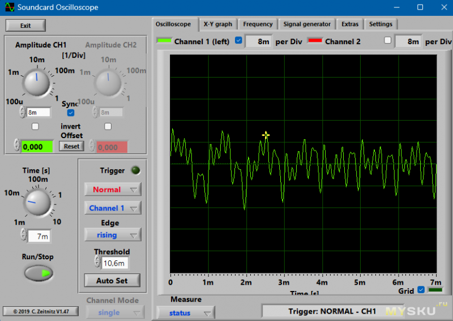Viewport: 453px width, 321px height.
Task: Click the Trigger: NORMAL - CH1 status field
Action: tap(332, 311)
